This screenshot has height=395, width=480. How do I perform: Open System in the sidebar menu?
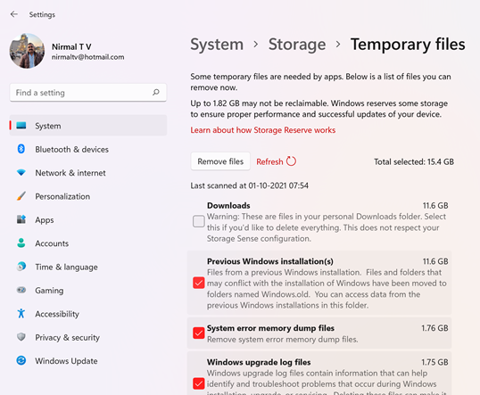tap(88, 125)
